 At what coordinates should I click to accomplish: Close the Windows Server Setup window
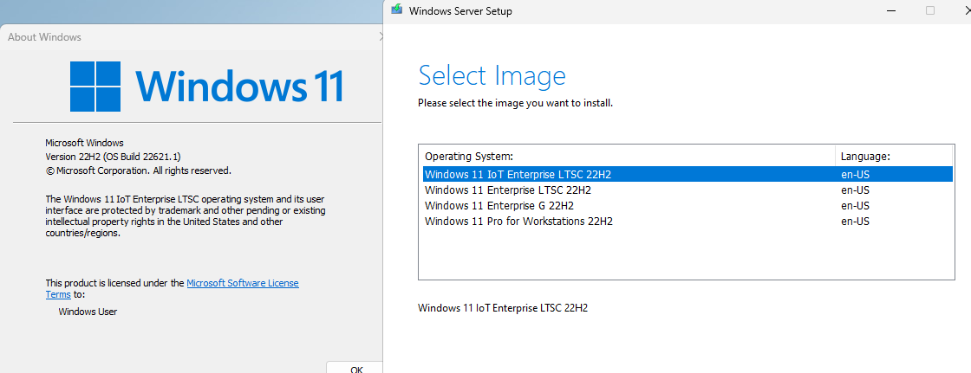pos(967,10)
